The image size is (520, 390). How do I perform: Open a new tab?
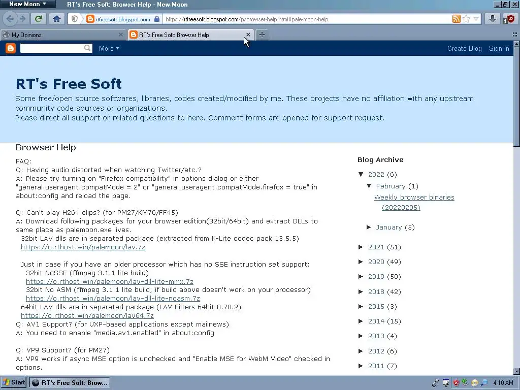pos(262,35)
